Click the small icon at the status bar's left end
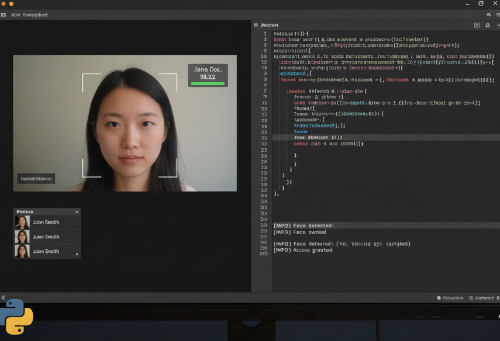The height and width of the screenshot is (341, 500). click(x=3, y=298)
